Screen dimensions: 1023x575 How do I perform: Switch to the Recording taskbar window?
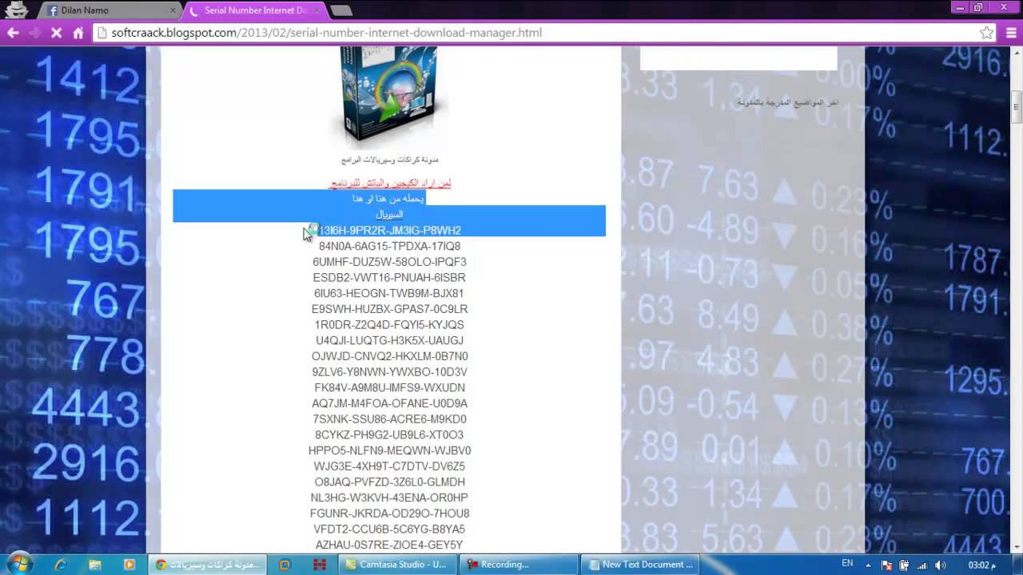tap(519, 565)
